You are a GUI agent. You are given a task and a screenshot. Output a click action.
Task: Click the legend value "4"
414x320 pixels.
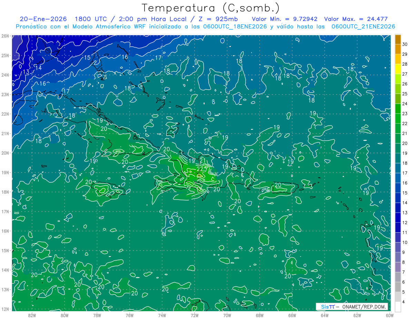click(404, 302)
